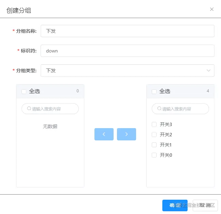Click the blue 确定 confirm button

tap(175, 205)
